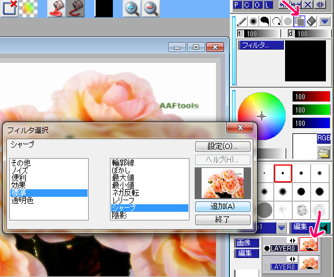Click the transparency checkerboard rainbow icon
Viewport: 334px width, 277px height.
click(x=28, y=9)
